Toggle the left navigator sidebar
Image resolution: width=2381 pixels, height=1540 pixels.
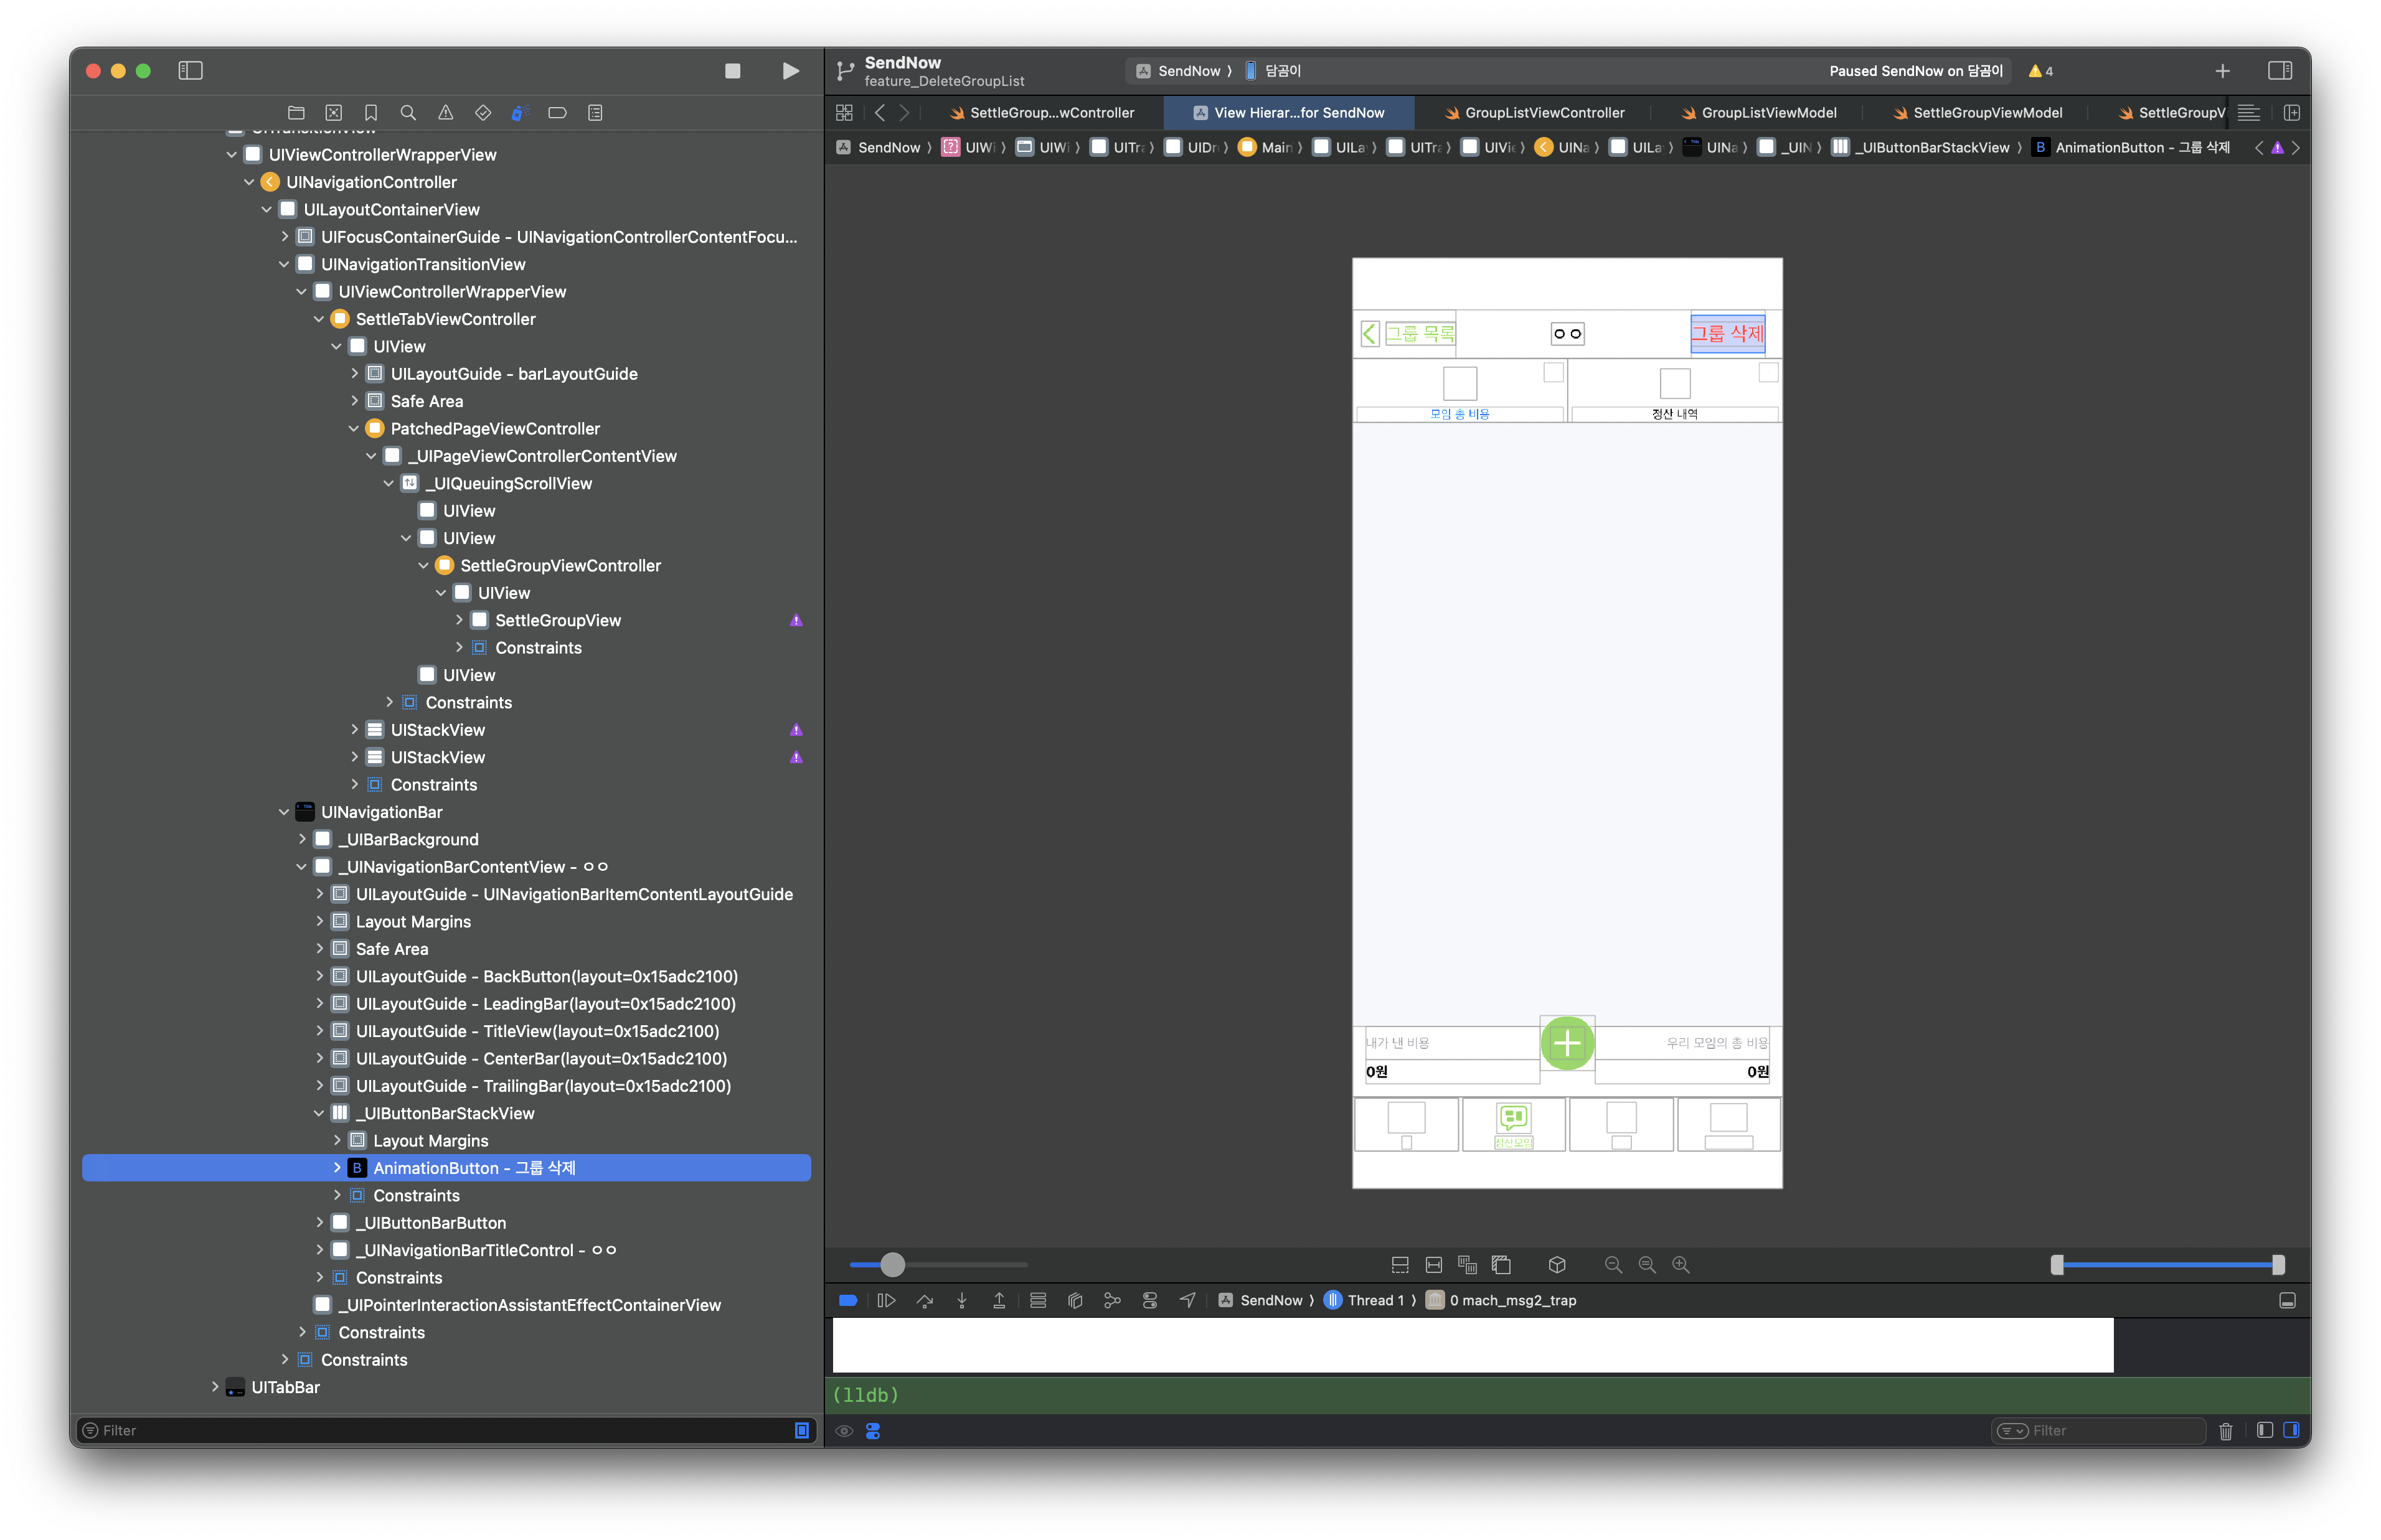click(x=190, y=71)
